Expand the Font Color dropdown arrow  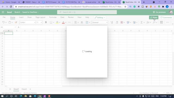click(x=66, y=22)
